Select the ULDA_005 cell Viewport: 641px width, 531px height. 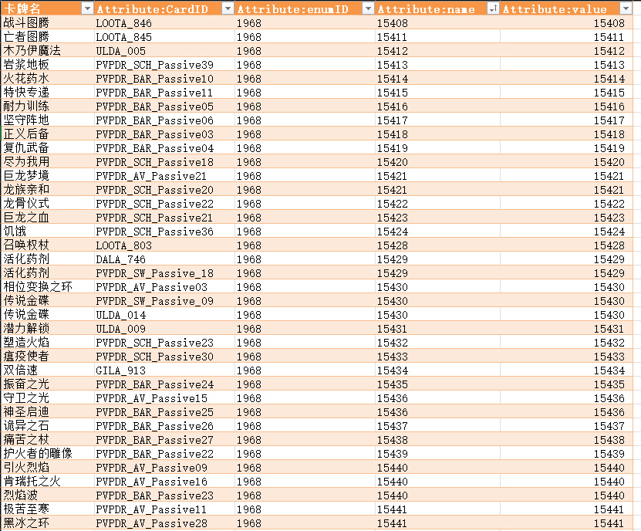[164, 51]
